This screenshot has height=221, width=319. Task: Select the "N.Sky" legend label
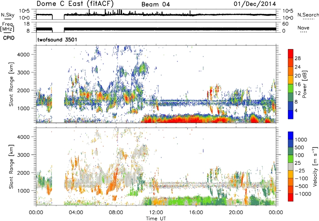[8, 15]
